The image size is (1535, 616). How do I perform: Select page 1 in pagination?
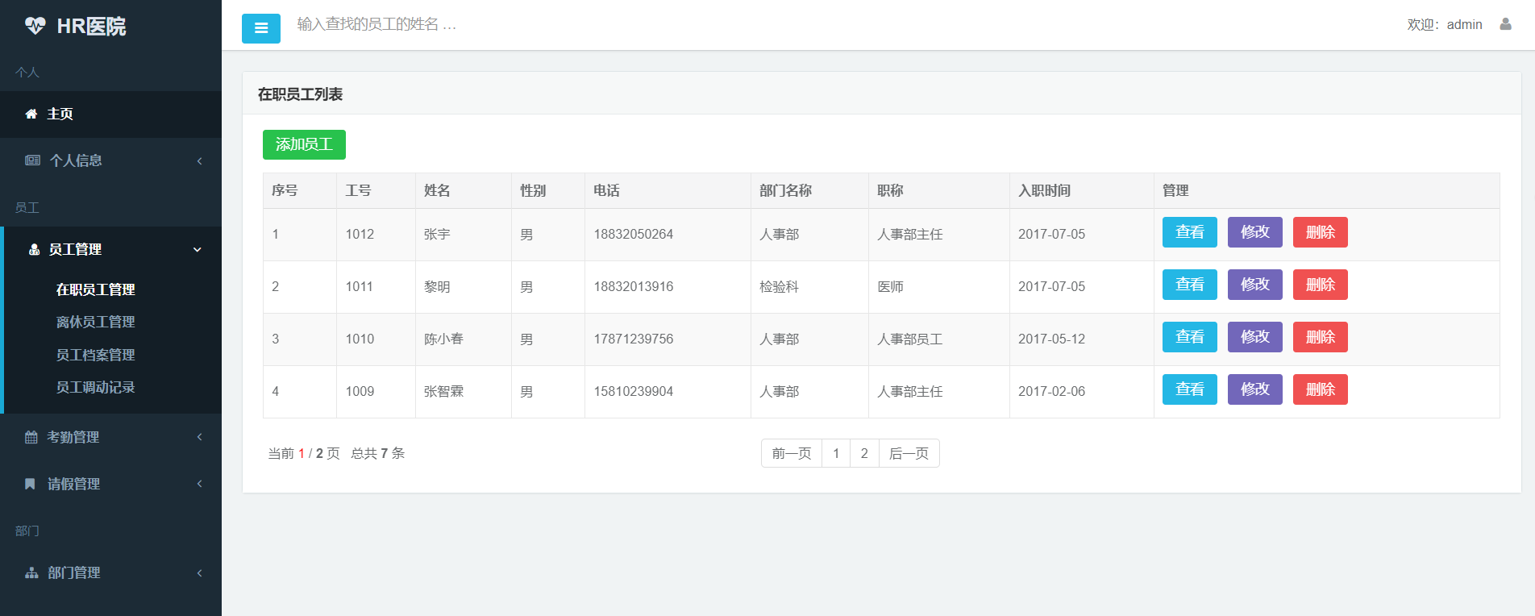click(836, 453)
